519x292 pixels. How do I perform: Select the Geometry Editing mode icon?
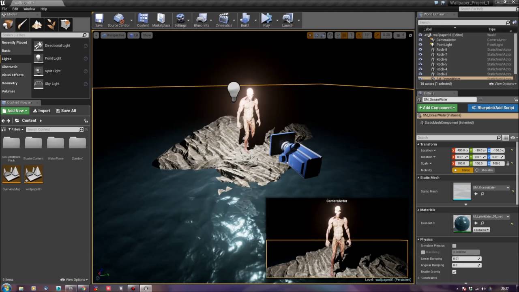coord(65,24)
